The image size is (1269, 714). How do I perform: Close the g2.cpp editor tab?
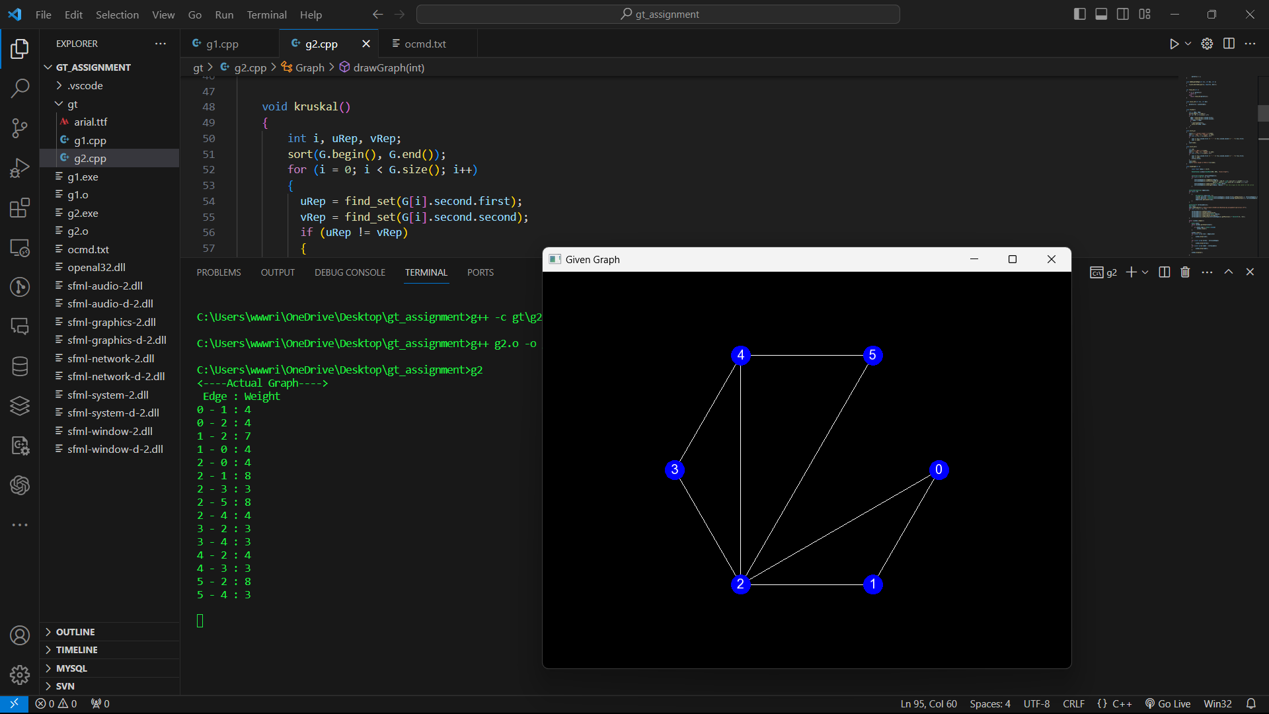[x=366, y=44]
